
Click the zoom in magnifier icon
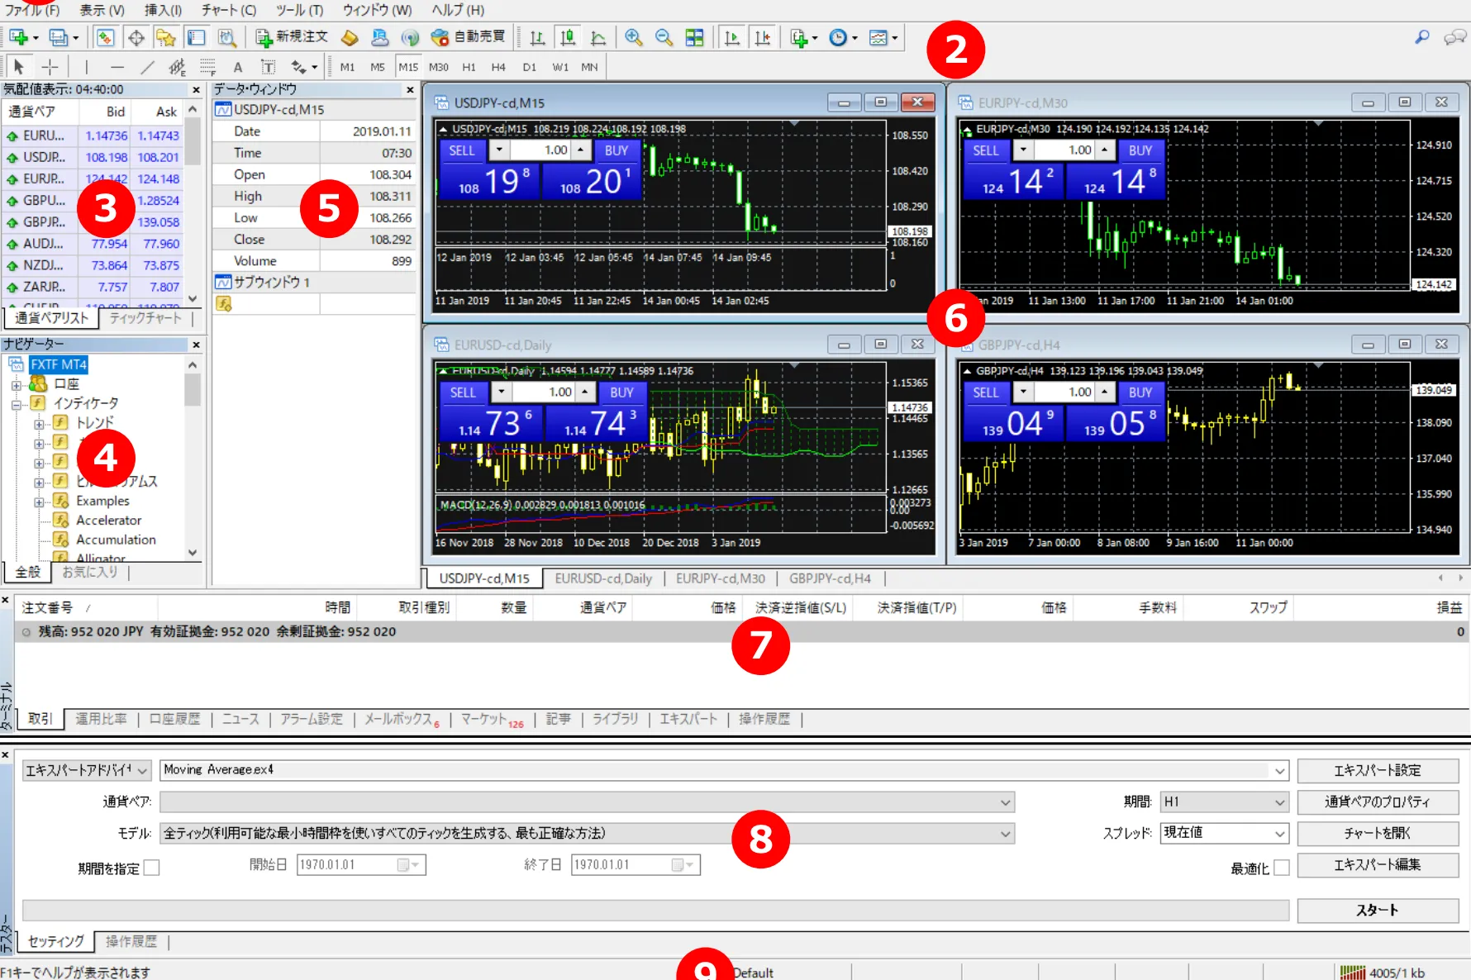(x=633, y=37)
